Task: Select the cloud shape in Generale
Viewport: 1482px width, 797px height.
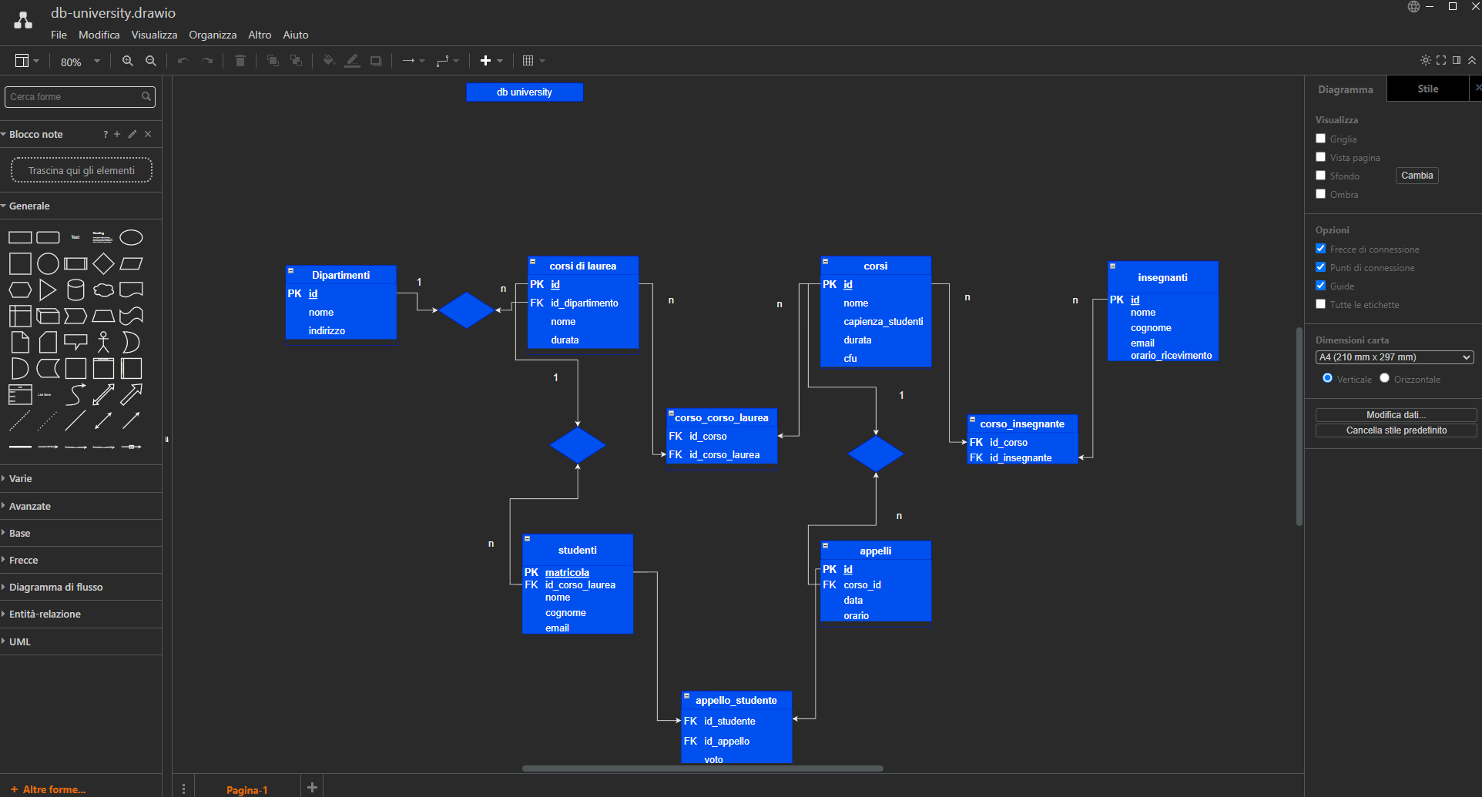Action: (x=103, y=290)
